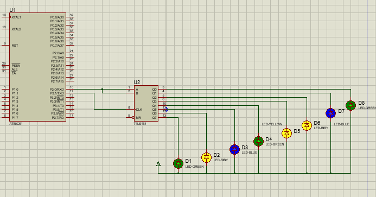Click the LED-YELLOW label near D5
The image size is (376, 197).
click(272, 124)
